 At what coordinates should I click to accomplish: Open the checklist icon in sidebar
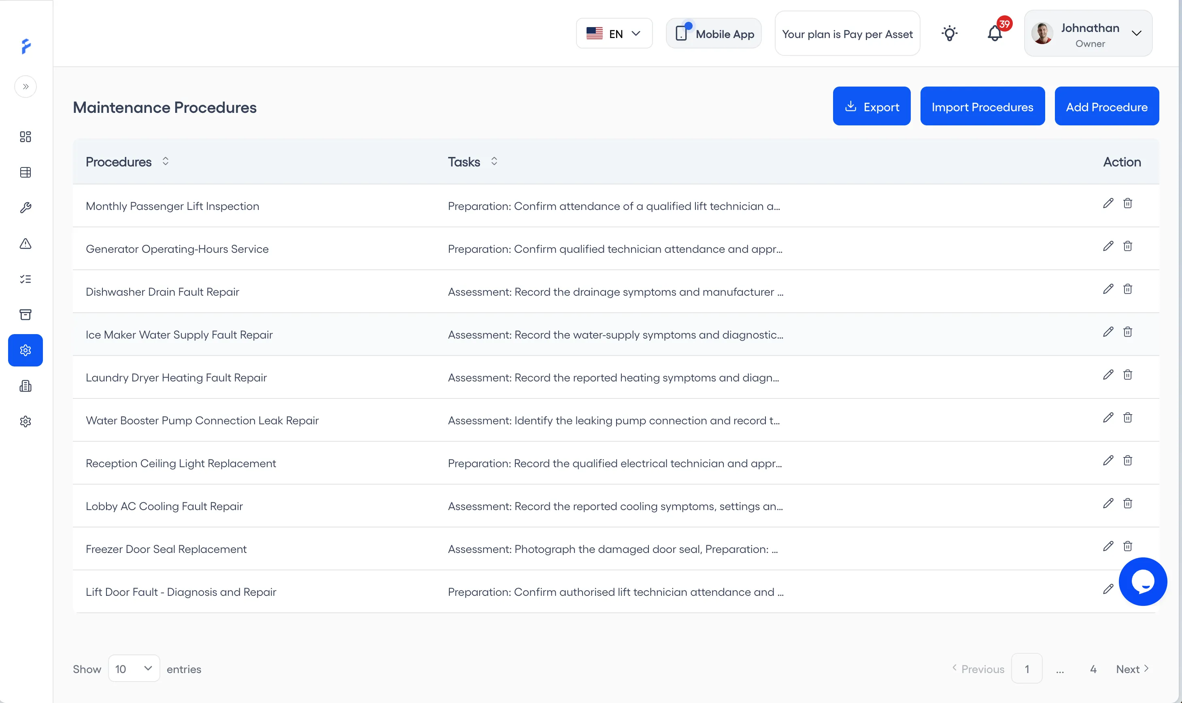click(26, 279)
